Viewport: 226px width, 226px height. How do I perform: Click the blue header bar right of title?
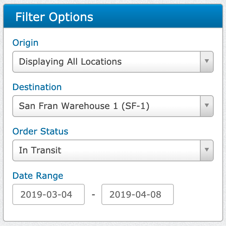[x=159, y=17]
